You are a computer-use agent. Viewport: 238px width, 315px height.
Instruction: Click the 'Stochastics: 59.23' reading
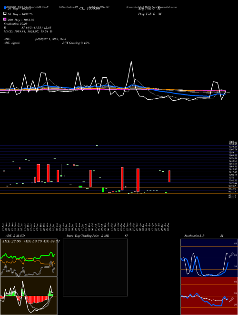point(15,24)
